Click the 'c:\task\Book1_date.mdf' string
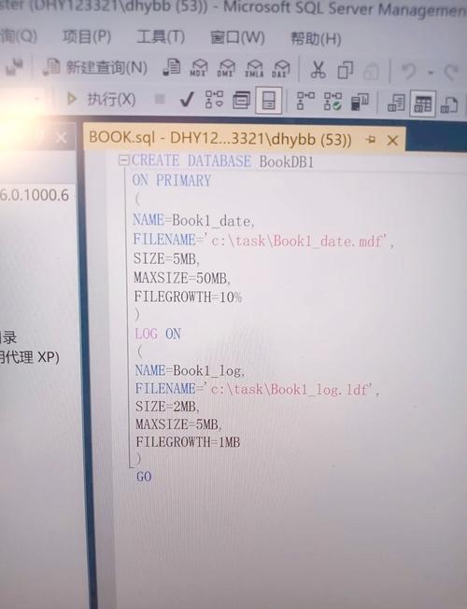Image resolution: width=467 pixels, height=609 pixels. click(x=295, y=241)
